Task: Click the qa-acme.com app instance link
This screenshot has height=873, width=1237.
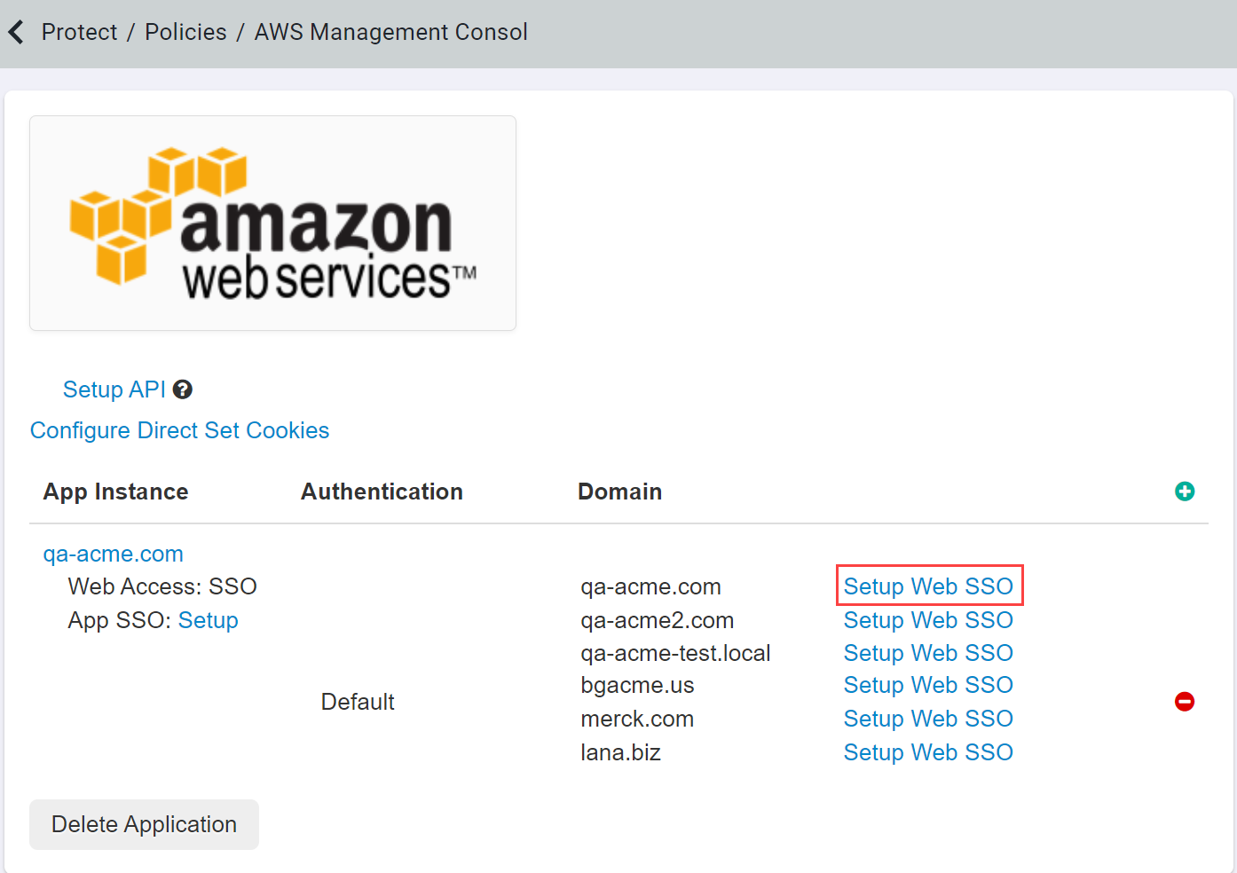Action: pyautogui.click(x=113, y=554)
